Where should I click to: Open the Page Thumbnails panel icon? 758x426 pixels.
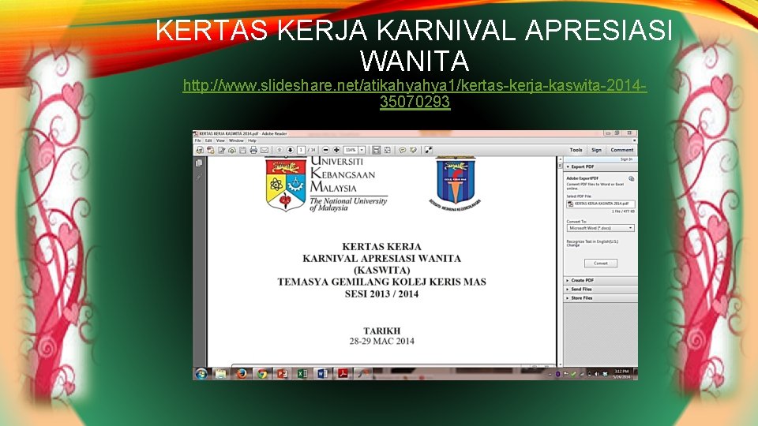[199, 163]
